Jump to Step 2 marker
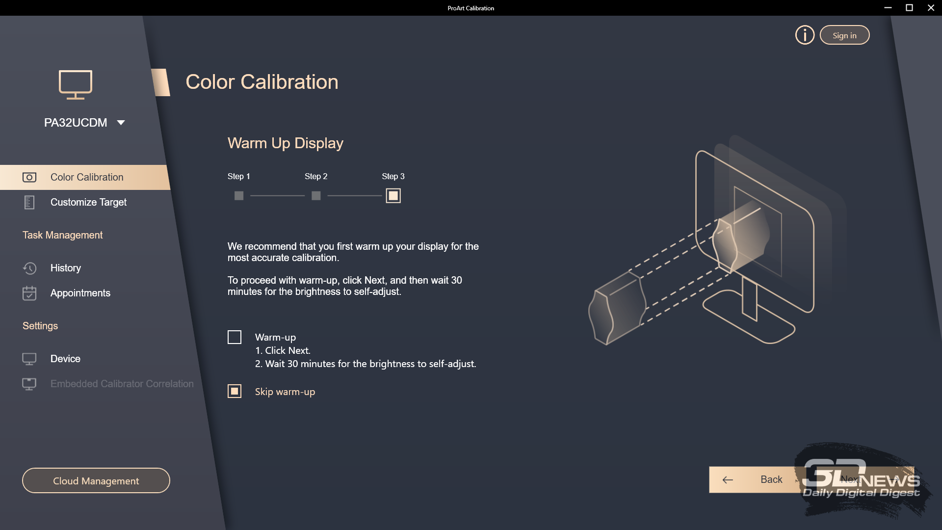The image size is (942, 530). point(316,196)
